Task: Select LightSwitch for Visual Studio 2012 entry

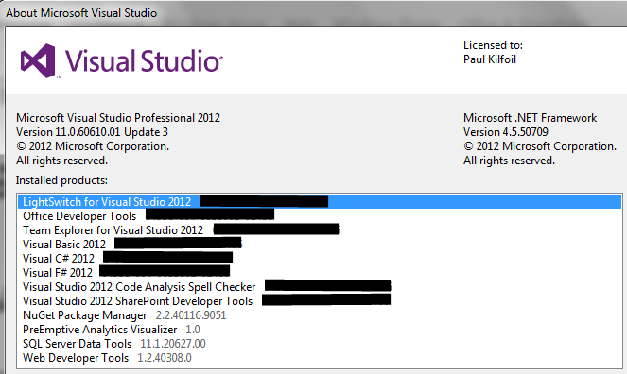Action: (320, 202)
